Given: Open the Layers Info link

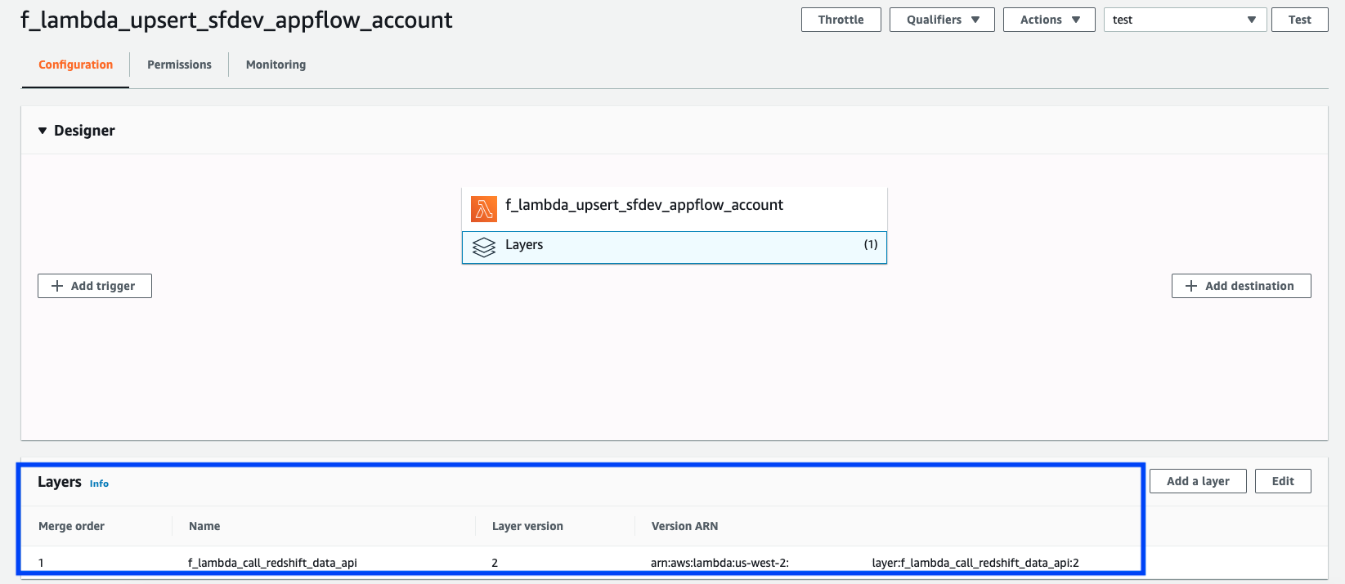Looking at the screenshot, I should 99,484.
